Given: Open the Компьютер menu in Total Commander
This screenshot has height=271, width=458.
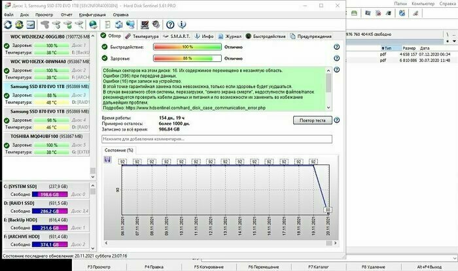Looking at the screenshot, I should click(423, 3).
